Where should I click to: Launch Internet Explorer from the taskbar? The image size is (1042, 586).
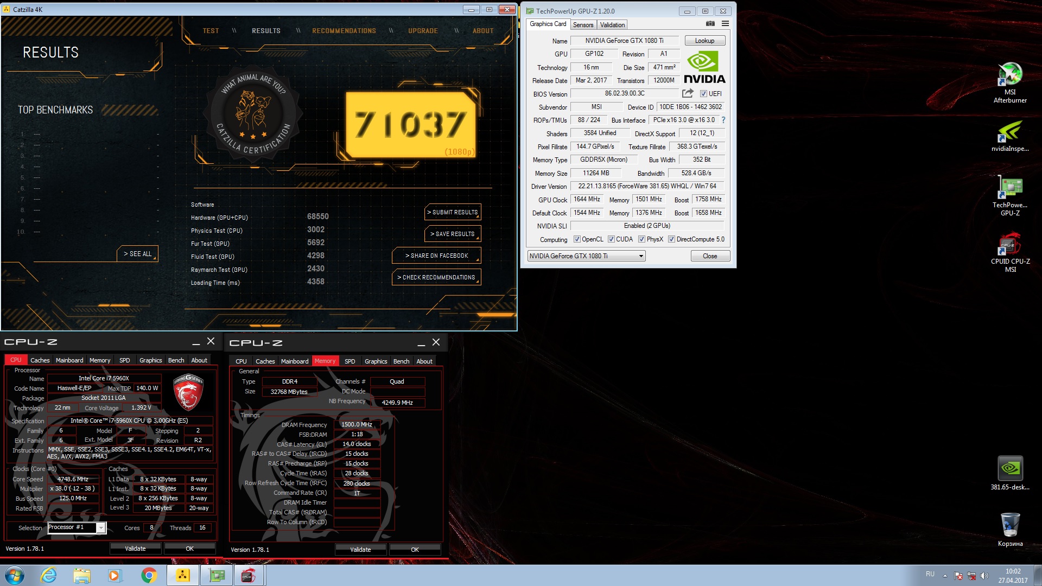click(49, 575)
